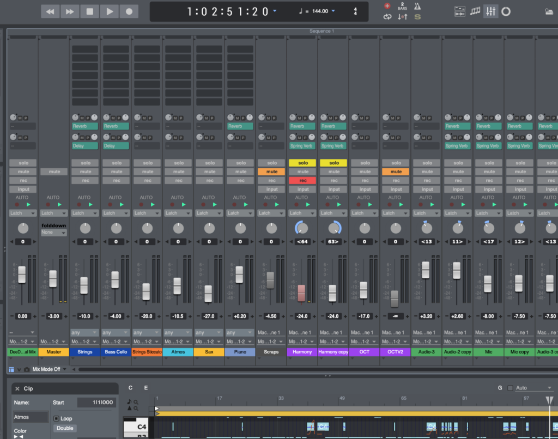The image size is (558, 439).
Task: Click the camera snapshot icon in mixer footer
Action: (27, 370)
